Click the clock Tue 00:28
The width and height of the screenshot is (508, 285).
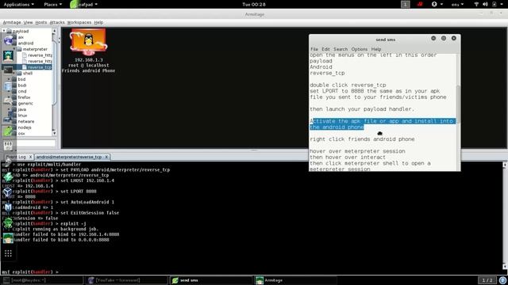254,4
